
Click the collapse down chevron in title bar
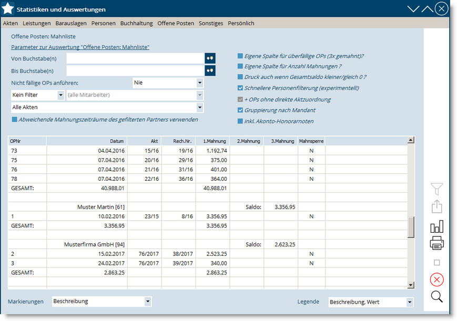coord(413,9)
